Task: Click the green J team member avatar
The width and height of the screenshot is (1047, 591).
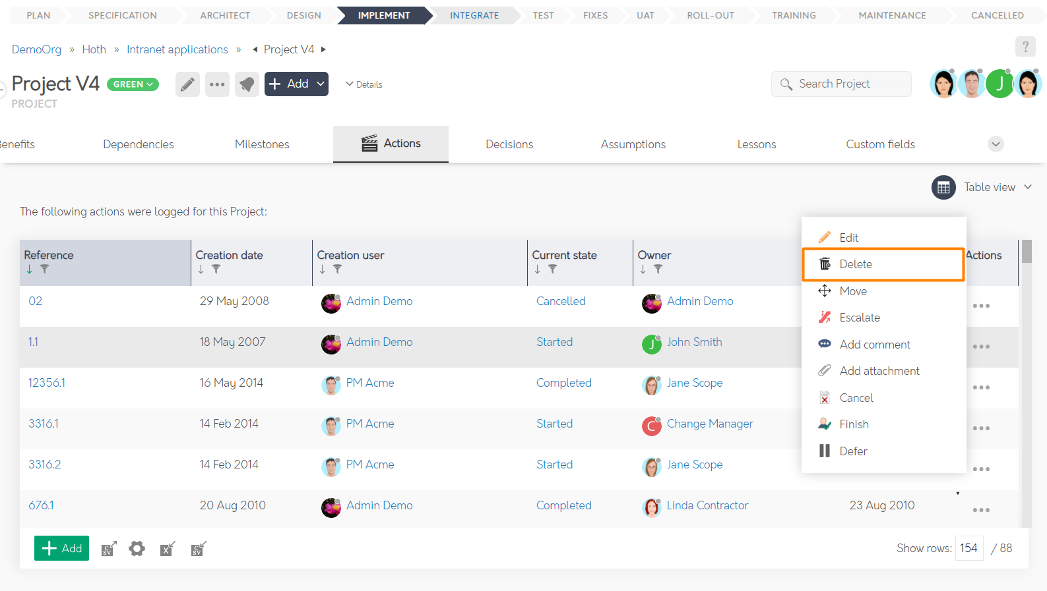Action: tap(999, 84)
